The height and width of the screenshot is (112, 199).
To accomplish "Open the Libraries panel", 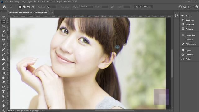I will pos(189,40).
